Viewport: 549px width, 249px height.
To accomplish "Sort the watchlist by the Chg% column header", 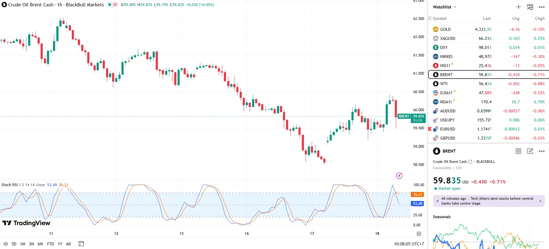I will coord(540,18).
